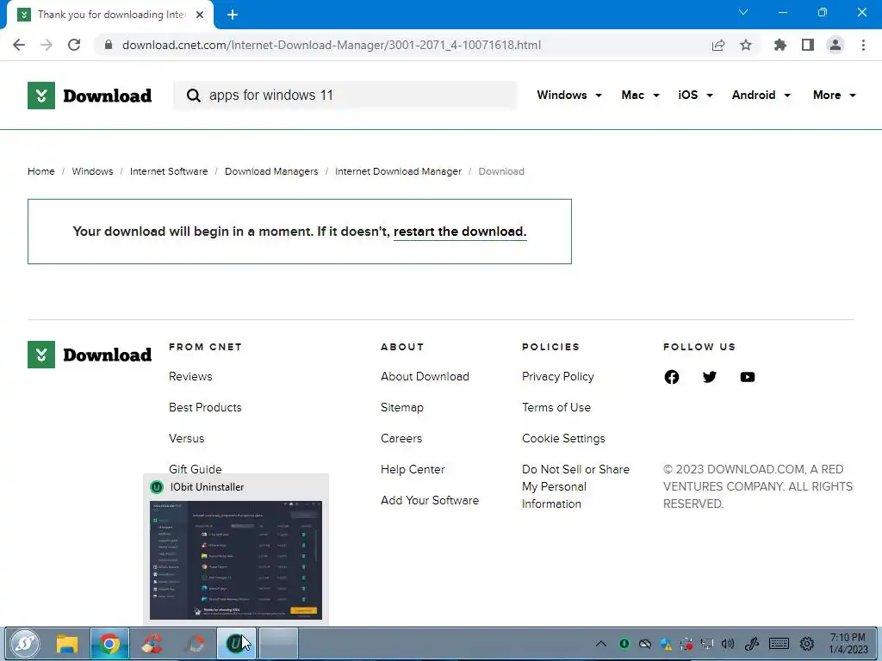The image size is (882, 661).
Task: Open Cookie Settings link
Action: point(563,438)
